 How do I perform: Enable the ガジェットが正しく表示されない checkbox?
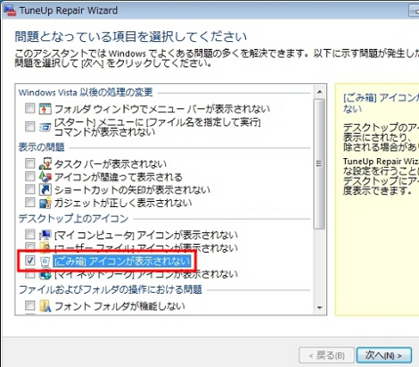(29, 202)
